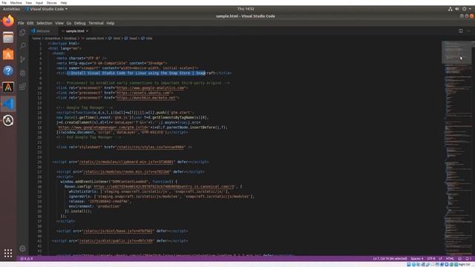Viewport: 475px width, 267px height.
Task: Click the Visual Studio Code dock icon
Action: click(x=8, y=104)
